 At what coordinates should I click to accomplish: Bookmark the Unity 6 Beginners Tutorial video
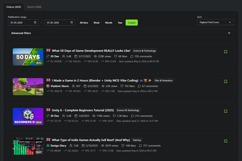click(225, 111)
